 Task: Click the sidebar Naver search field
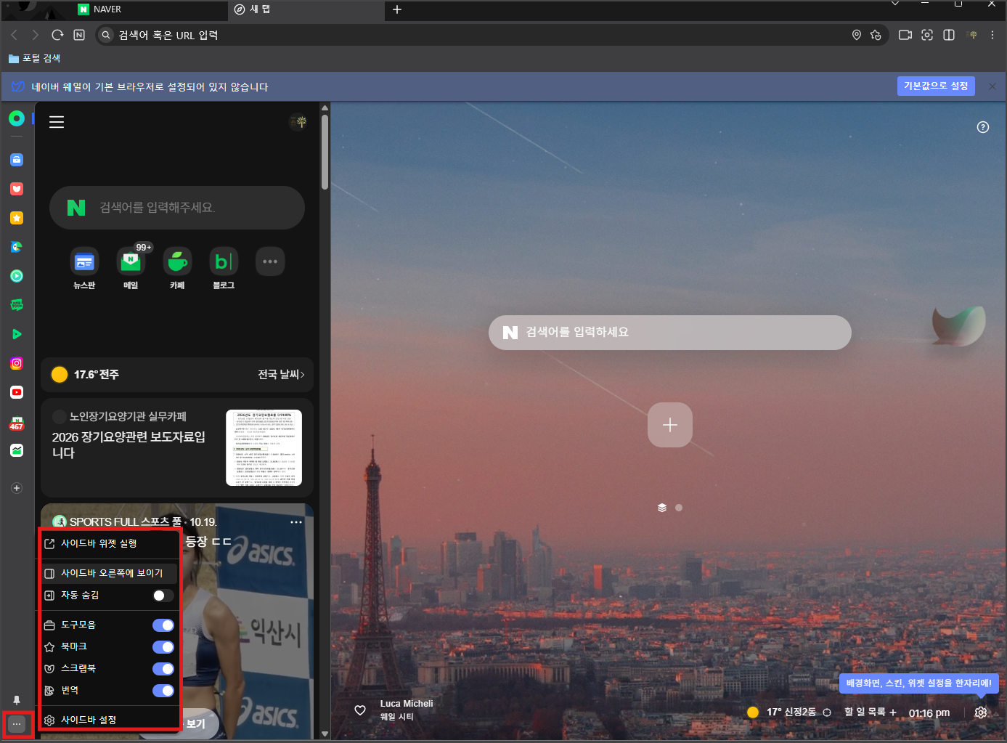click(x=177, y=208)
